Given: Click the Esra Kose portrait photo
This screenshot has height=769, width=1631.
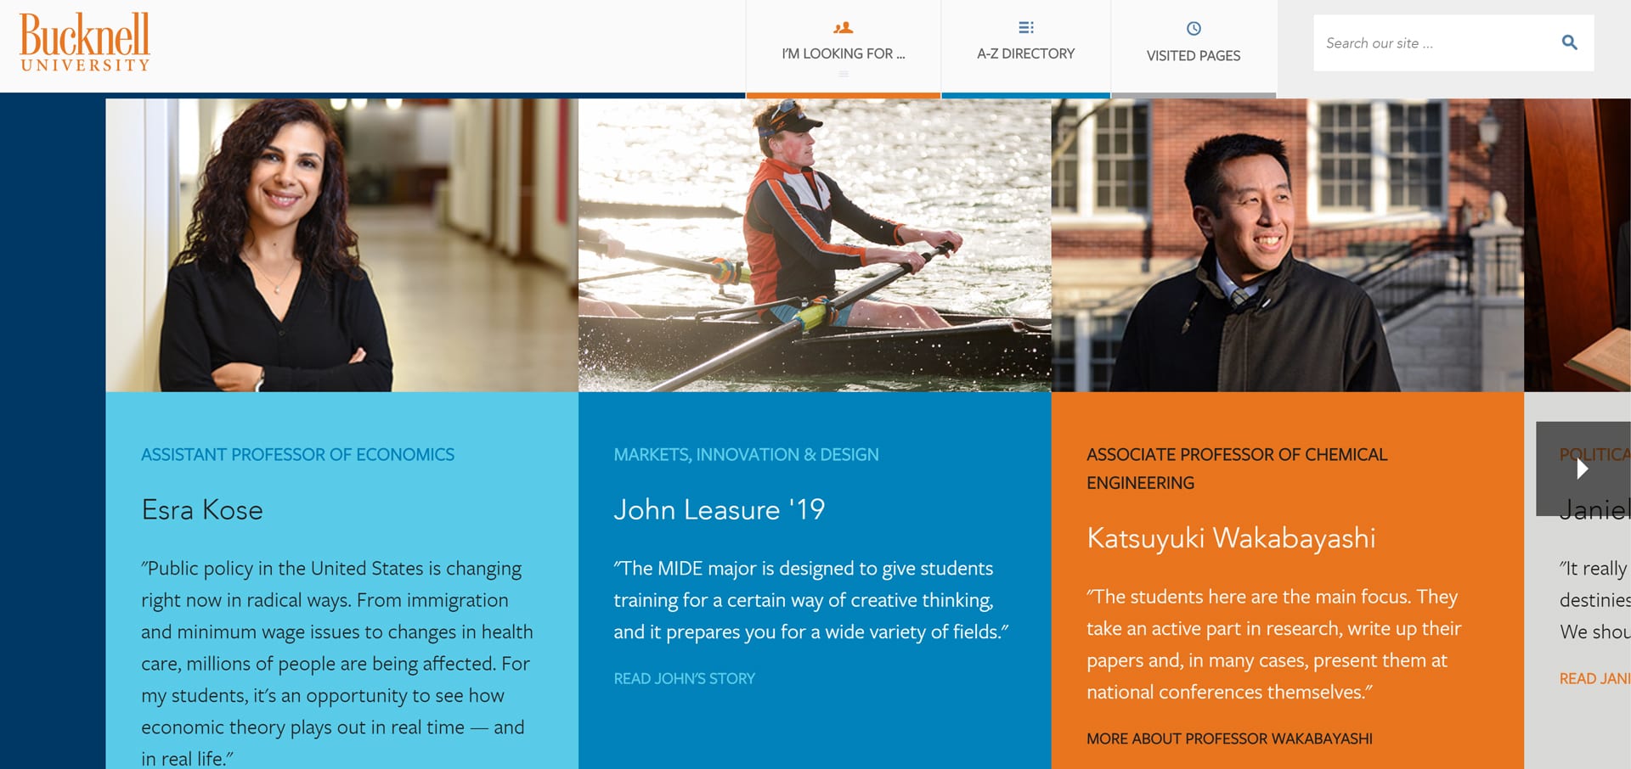Looking at the screenshot, I should click(x=341, y=245).
